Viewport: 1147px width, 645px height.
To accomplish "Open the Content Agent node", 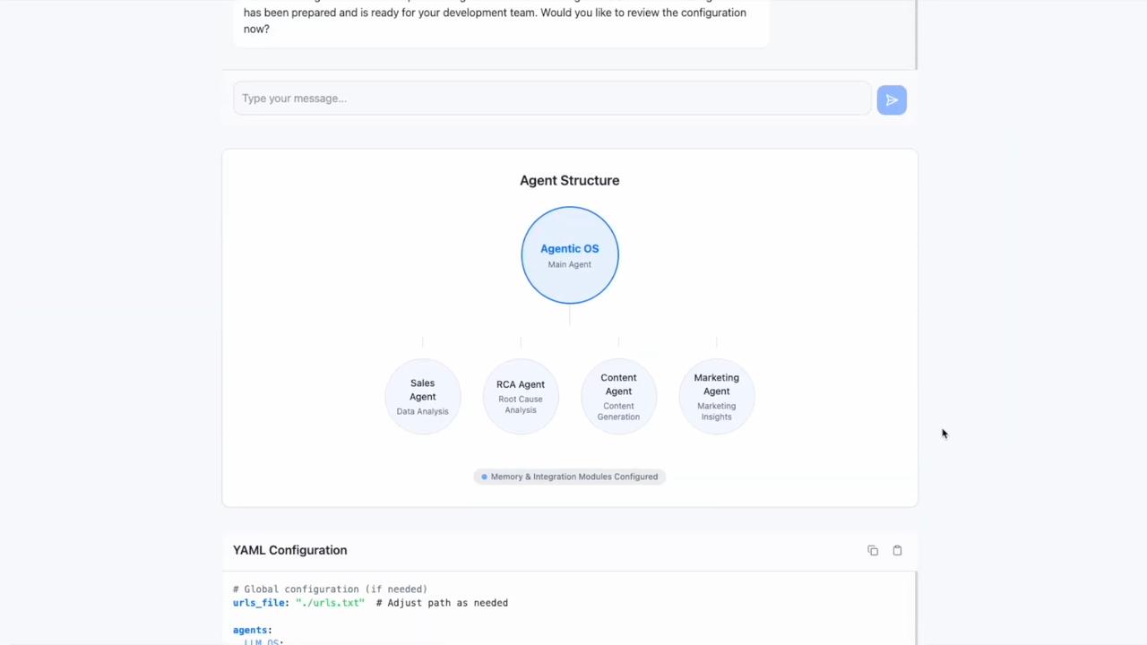I will [x=618, y=397].
